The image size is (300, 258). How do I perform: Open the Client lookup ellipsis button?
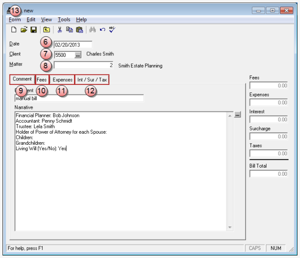[x=77, y=55]
